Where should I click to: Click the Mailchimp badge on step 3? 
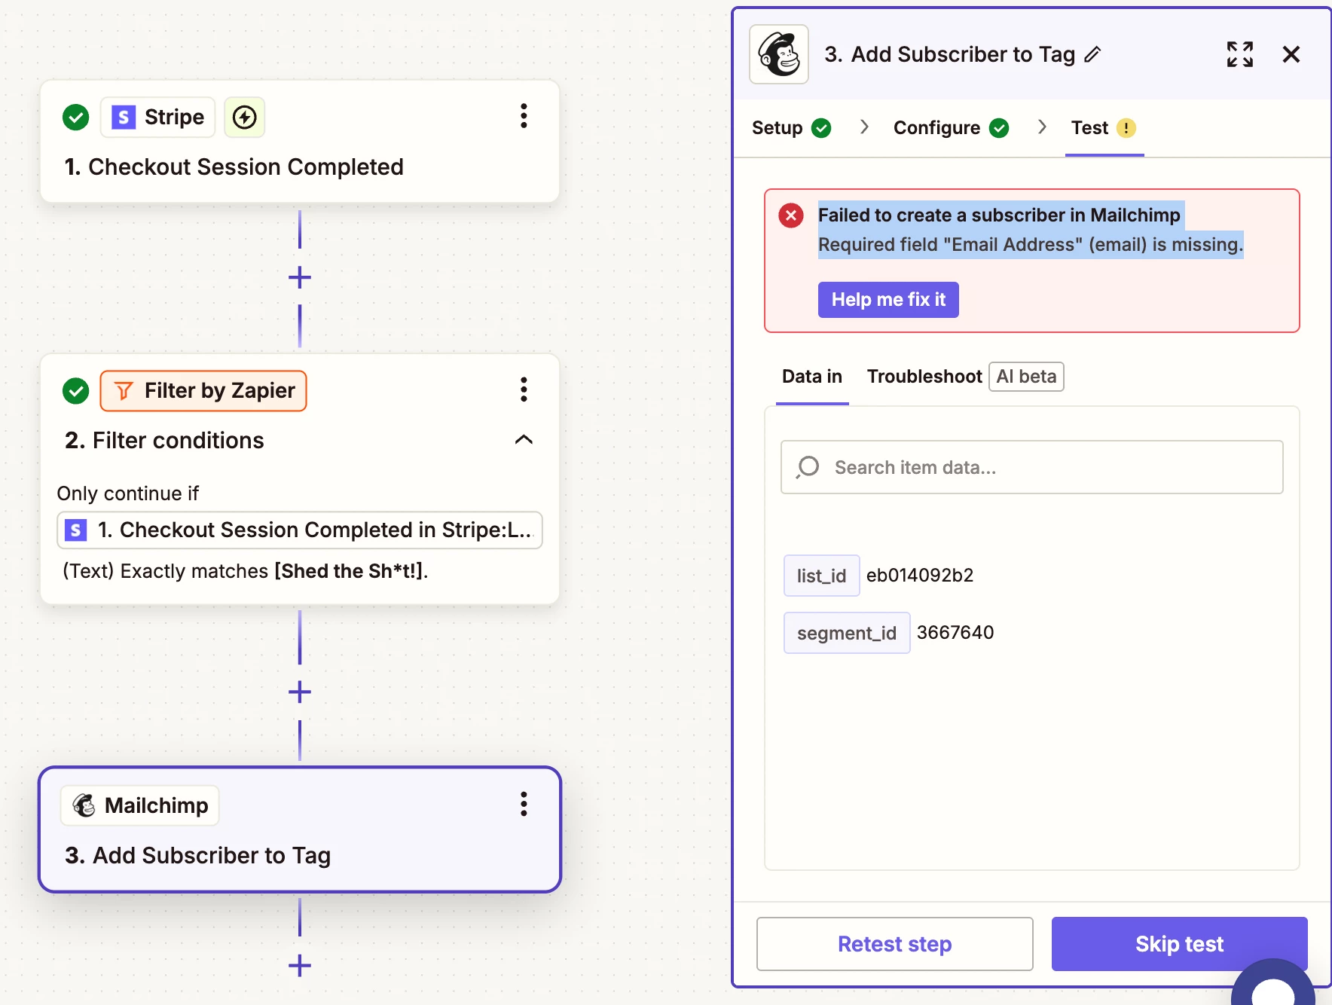[140, 805]
